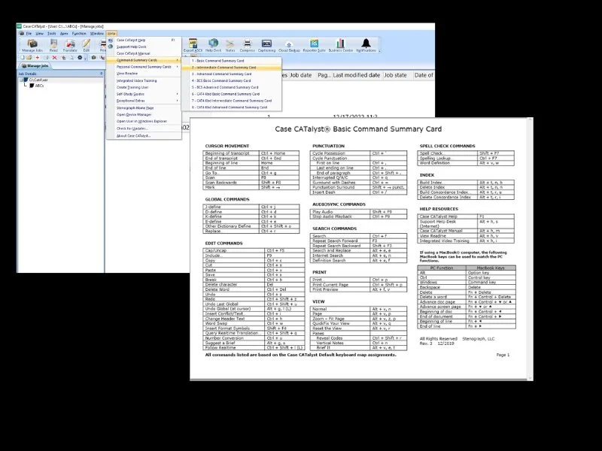This screenshot has width=602, height=451.
Task: Open Case CATalyst Manual entry
Action: tap(144, 53)
